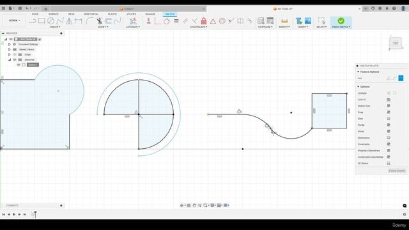Viewport: 409px width, 230px height.
Task: Open the Insert dropdown menu
Action: [x=303, y=27]
